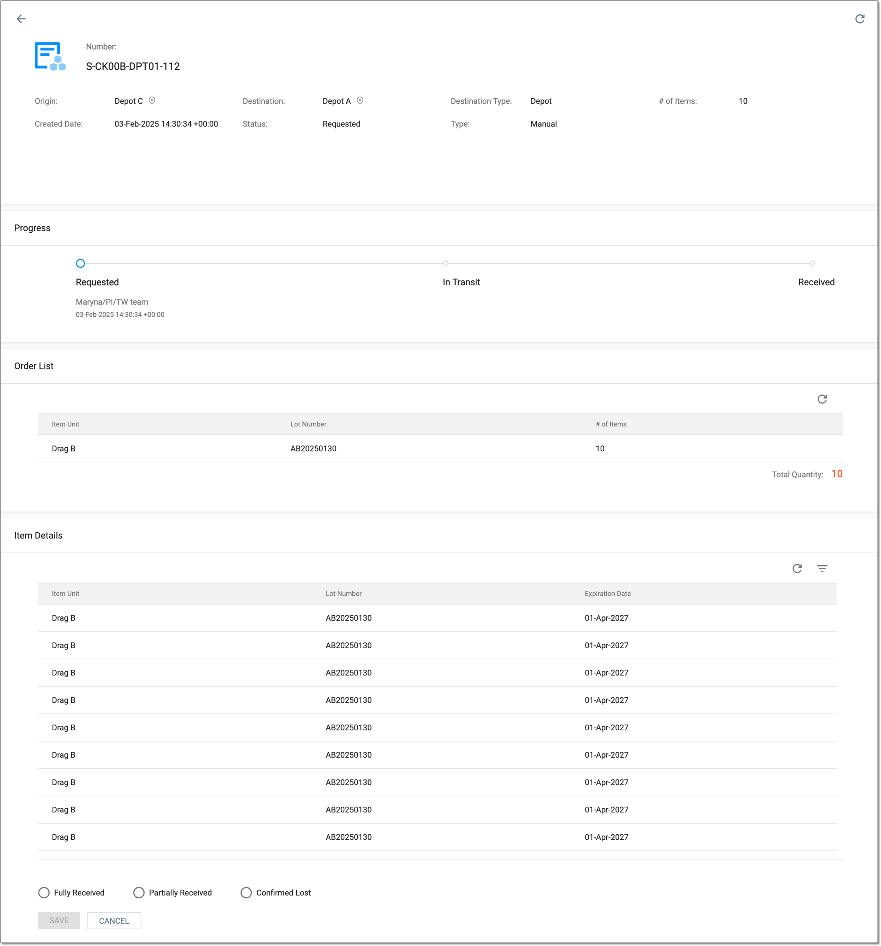
Task: Click the Progress section heading
Action: 33,228
